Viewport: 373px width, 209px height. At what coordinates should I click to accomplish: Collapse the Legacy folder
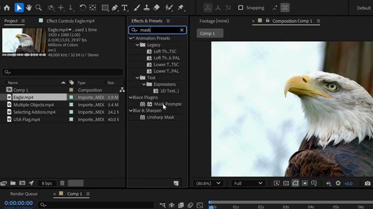click(x=138, y=45)
